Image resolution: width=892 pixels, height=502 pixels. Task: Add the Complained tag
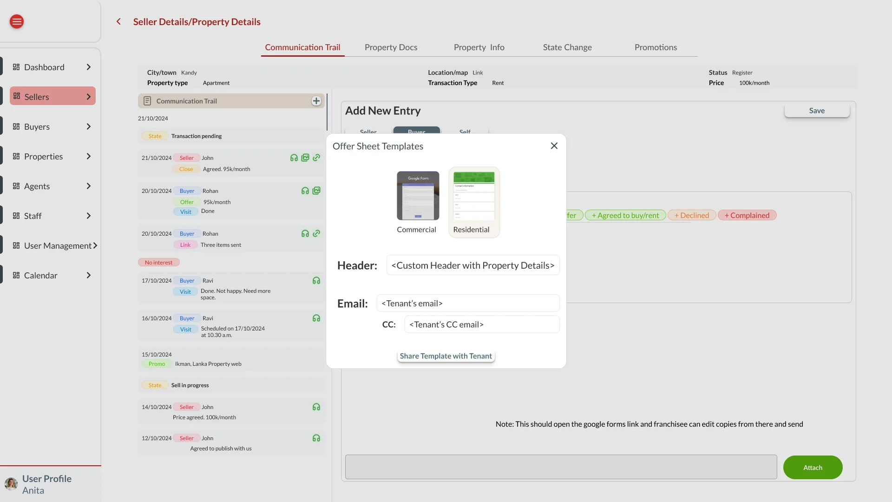(747, 215)
